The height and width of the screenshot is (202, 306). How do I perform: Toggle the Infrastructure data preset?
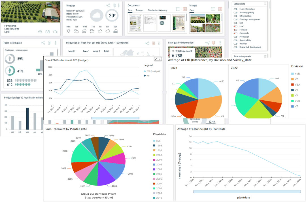[x=235, y=16]
